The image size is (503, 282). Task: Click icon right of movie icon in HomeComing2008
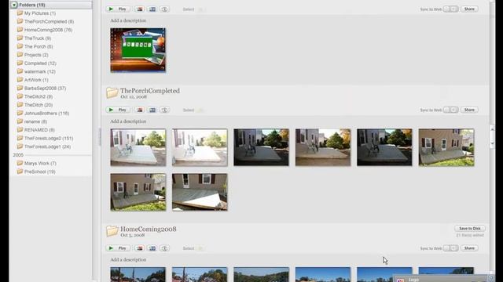pos(164,248)
